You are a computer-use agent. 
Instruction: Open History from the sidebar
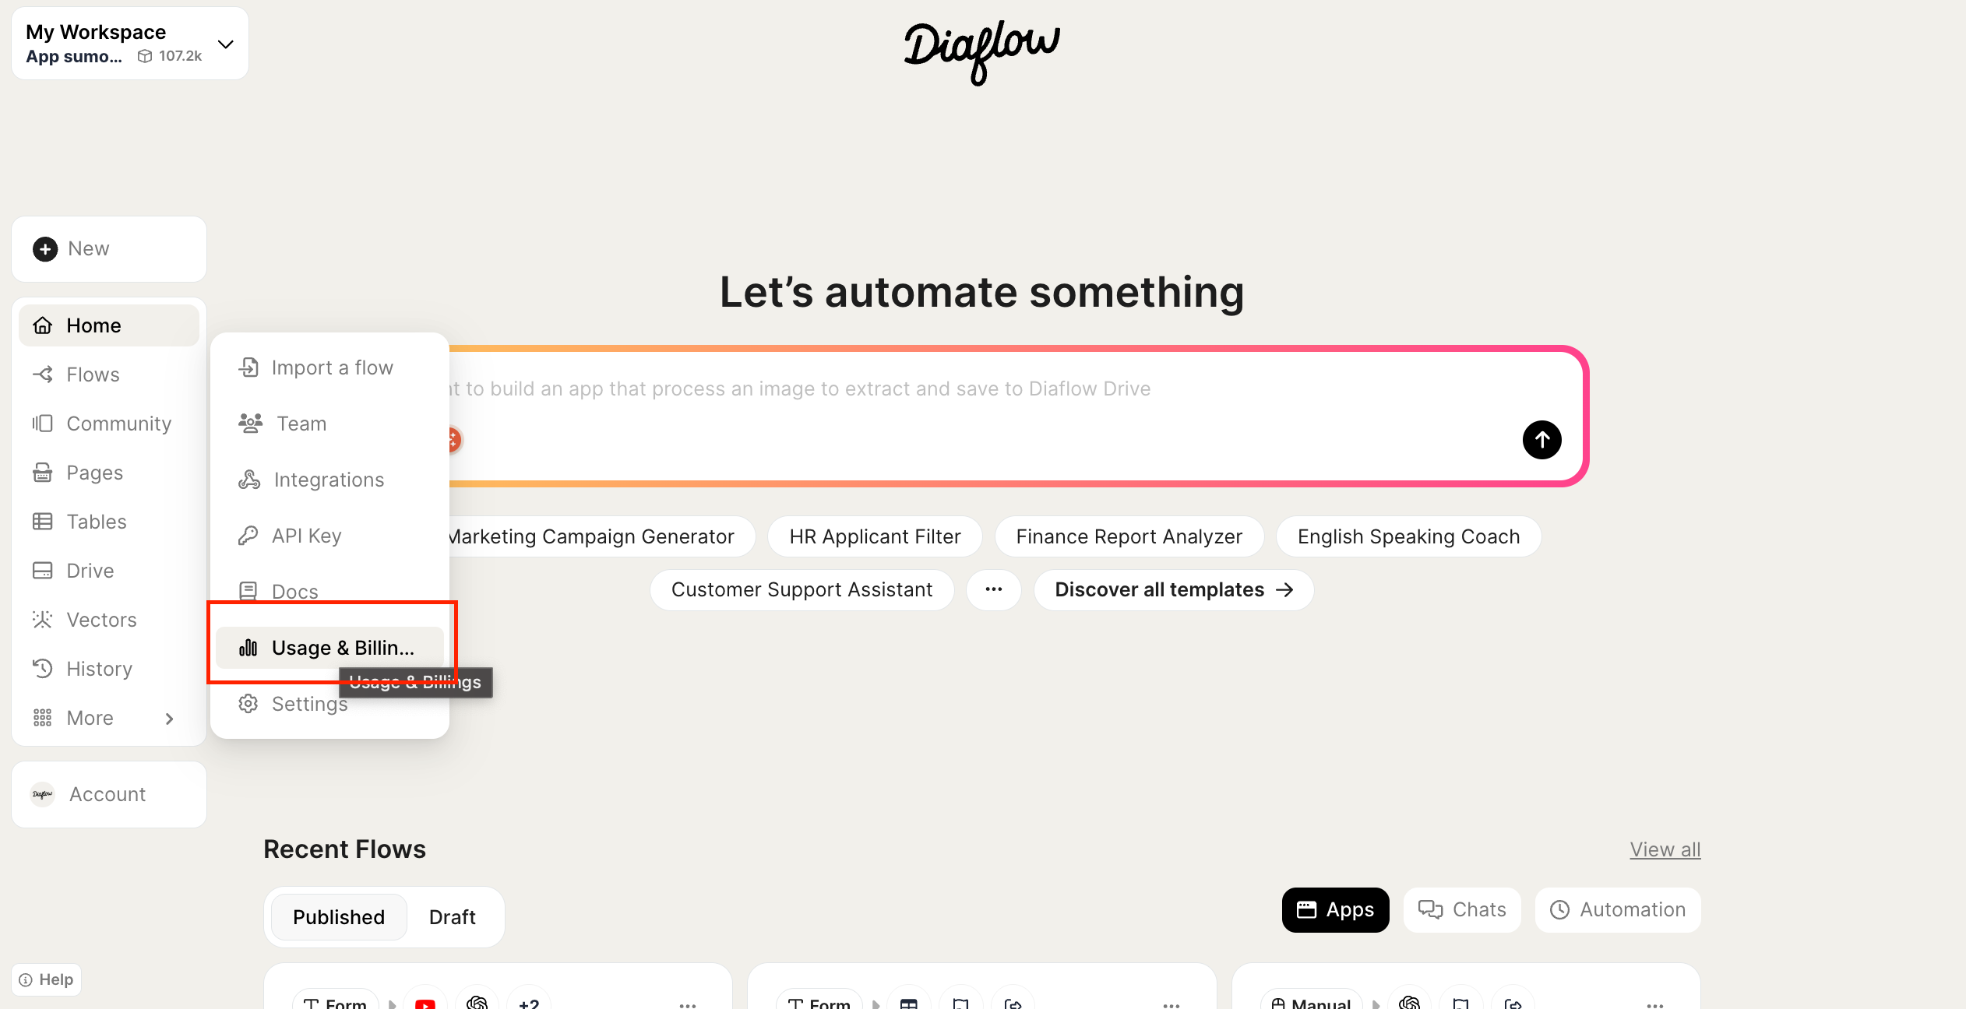click(x=99, y=669)
